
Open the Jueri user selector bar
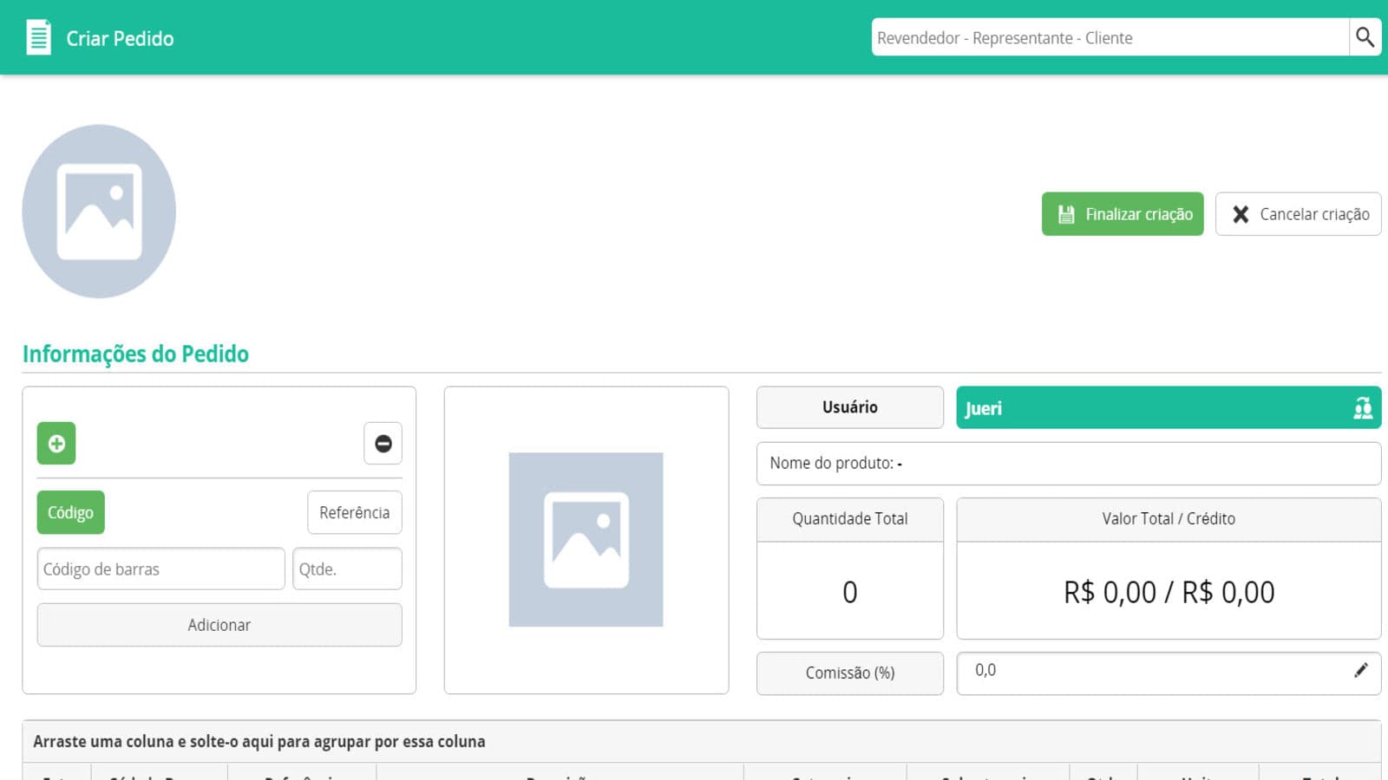point(1169,407)
